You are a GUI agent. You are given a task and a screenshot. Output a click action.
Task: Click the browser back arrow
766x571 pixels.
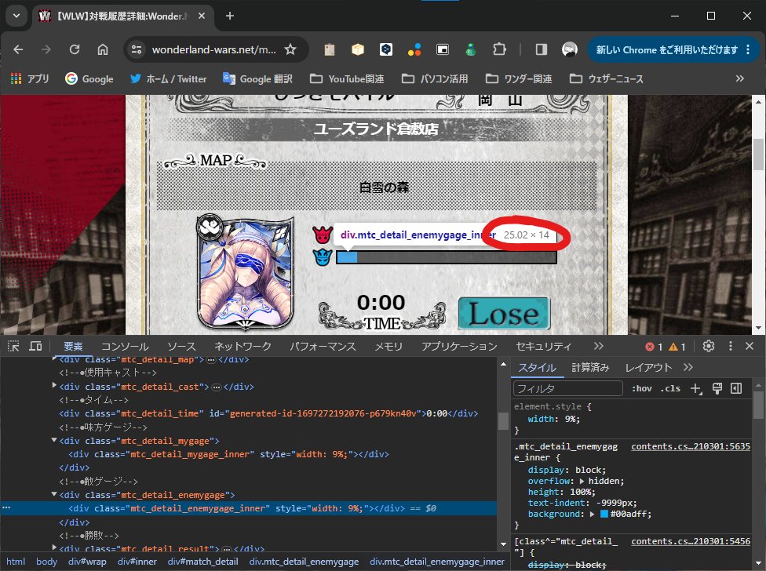coord(18,49)
